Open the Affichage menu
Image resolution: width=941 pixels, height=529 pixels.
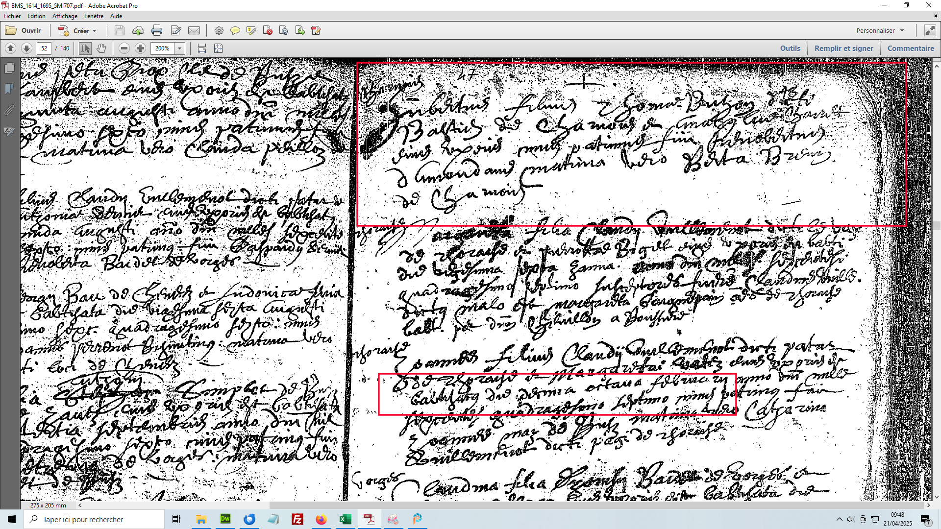pos(65,16)
